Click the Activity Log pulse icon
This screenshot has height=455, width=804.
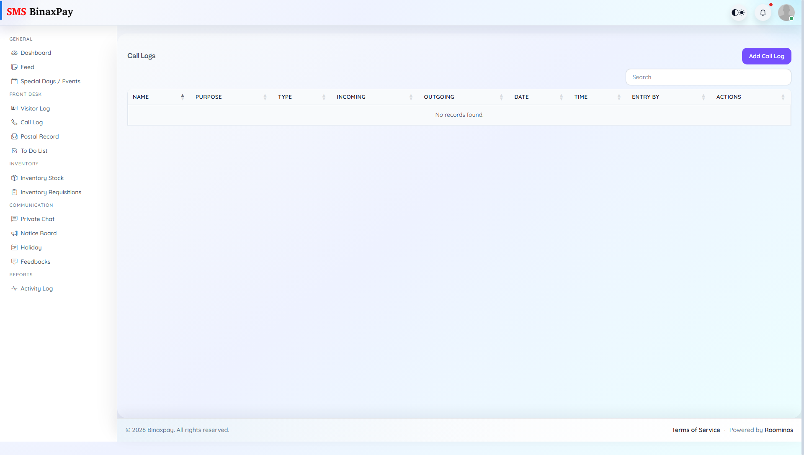[x=15, y=288]
